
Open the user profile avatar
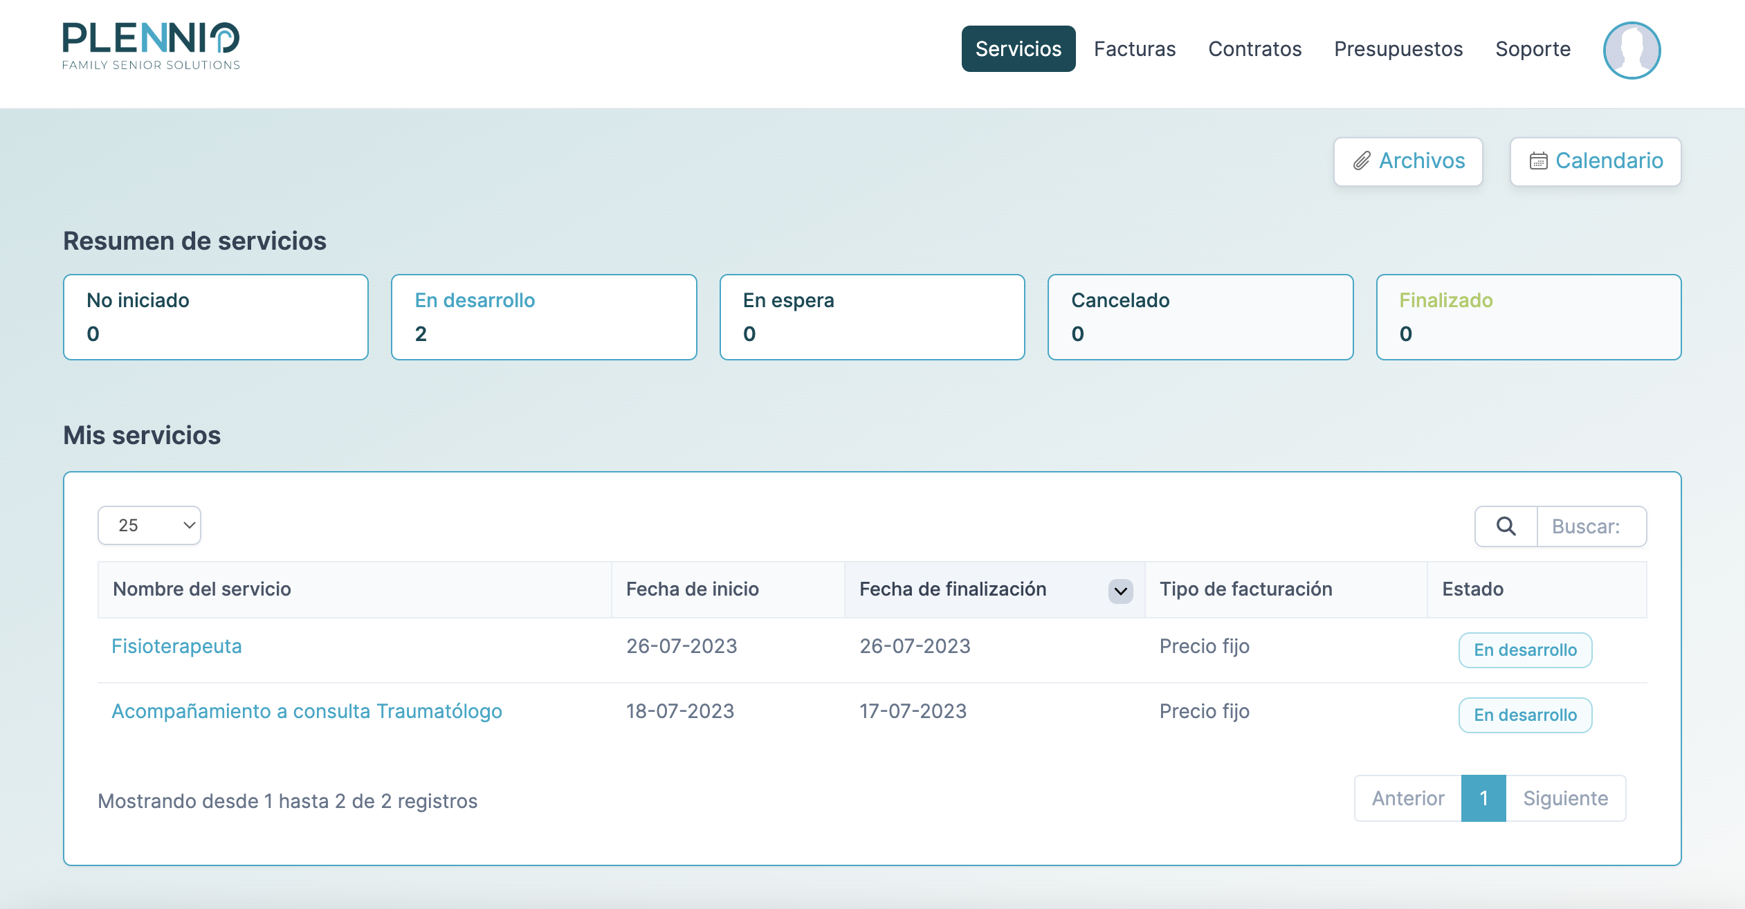point(1632,50)
